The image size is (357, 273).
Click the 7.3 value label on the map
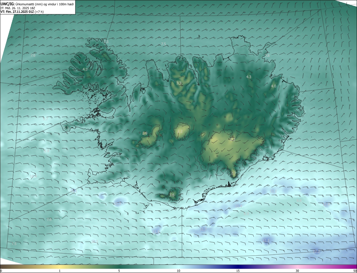point(106,42)
